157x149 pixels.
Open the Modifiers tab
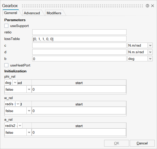pos(54,13)
